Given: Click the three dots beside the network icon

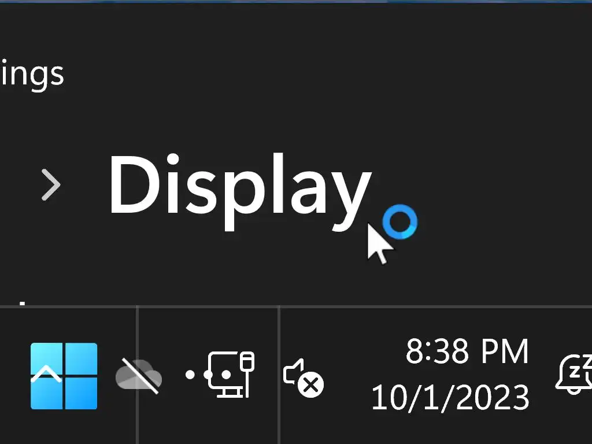Looking at the screenshot, I should pyautogui.click(x=208, y=375).
